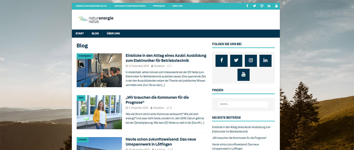Open the Kommunen für die Prognose headline
This screenshot has height=150, width=354.
click(x=157, y=100)
